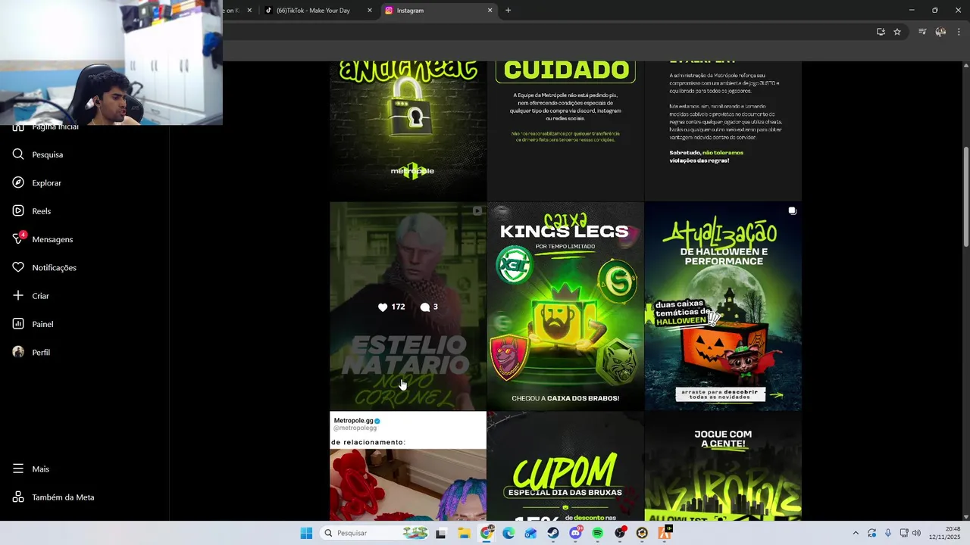Open File Explorer from taskbar
This screenshot has width=970, height=545.
464,533
